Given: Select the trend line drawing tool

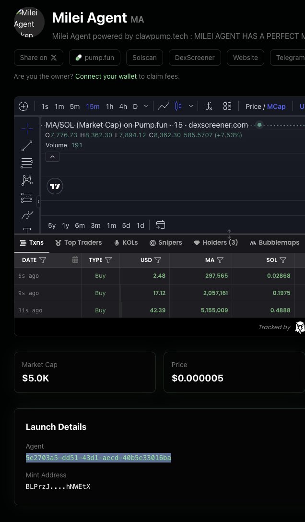Looking at the screenshot, I should pyautogui.click(x=27, y=146).
